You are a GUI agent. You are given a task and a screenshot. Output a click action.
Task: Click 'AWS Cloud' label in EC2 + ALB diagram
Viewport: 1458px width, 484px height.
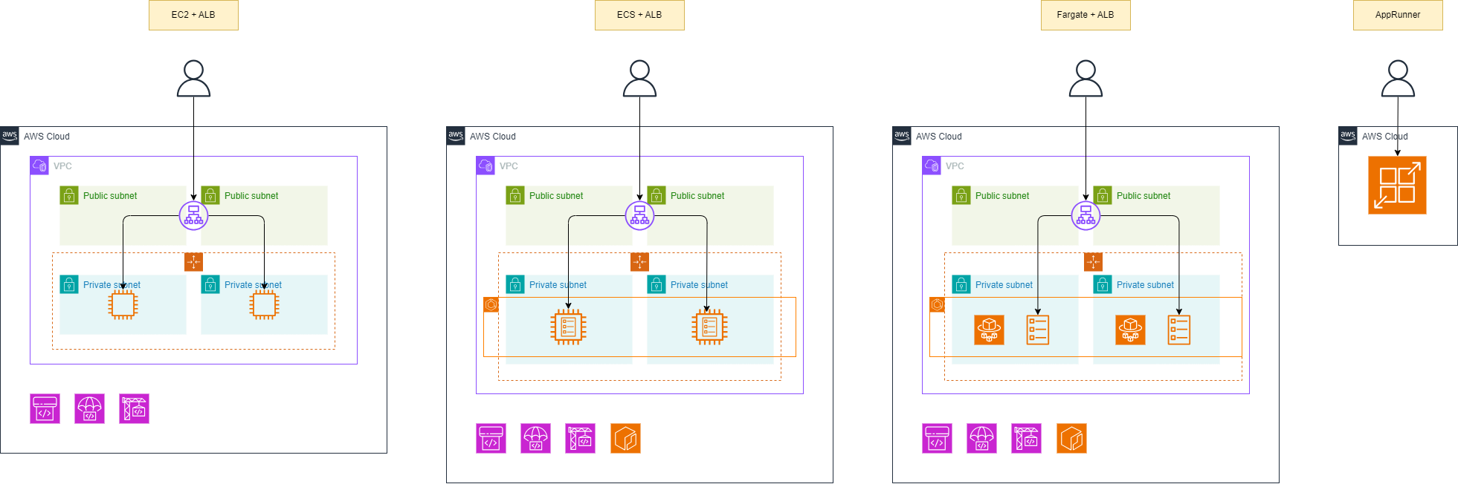tap(47, 137)
